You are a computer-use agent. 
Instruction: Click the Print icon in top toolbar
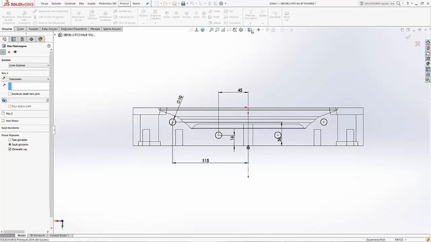(183, 3)
